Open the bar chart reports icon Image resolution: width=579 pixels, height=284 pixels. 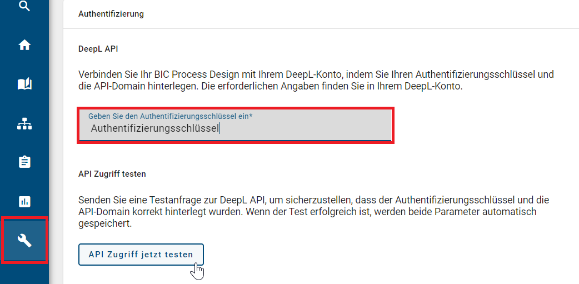pos(24,202)
